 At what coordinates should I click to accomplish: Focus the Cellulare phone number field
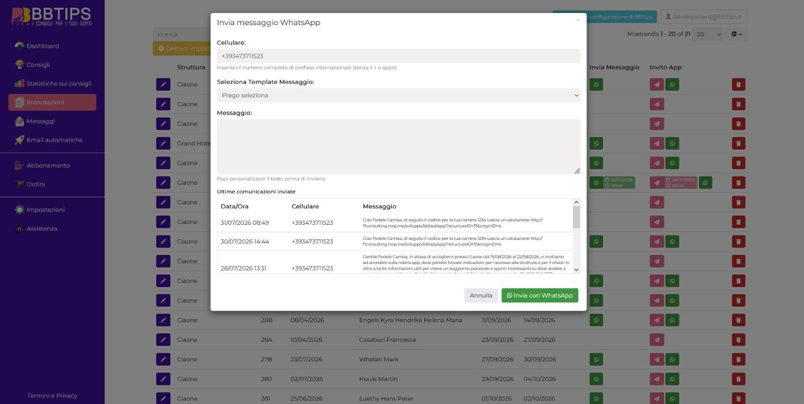point(398,56)
